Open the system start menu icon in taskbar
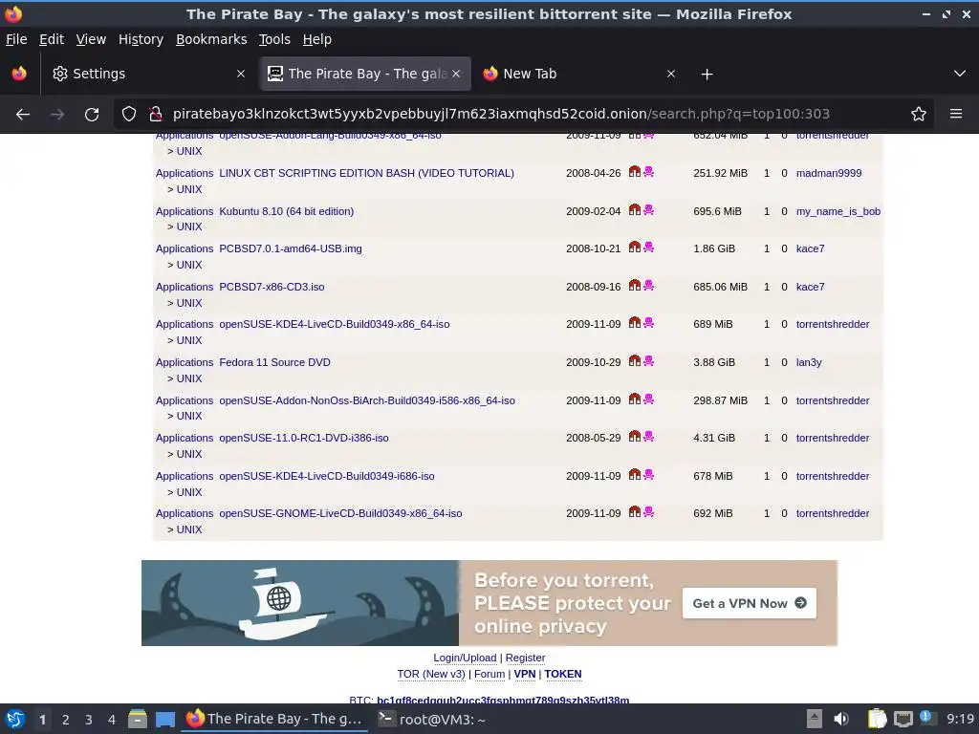 (x=15, y=719)
